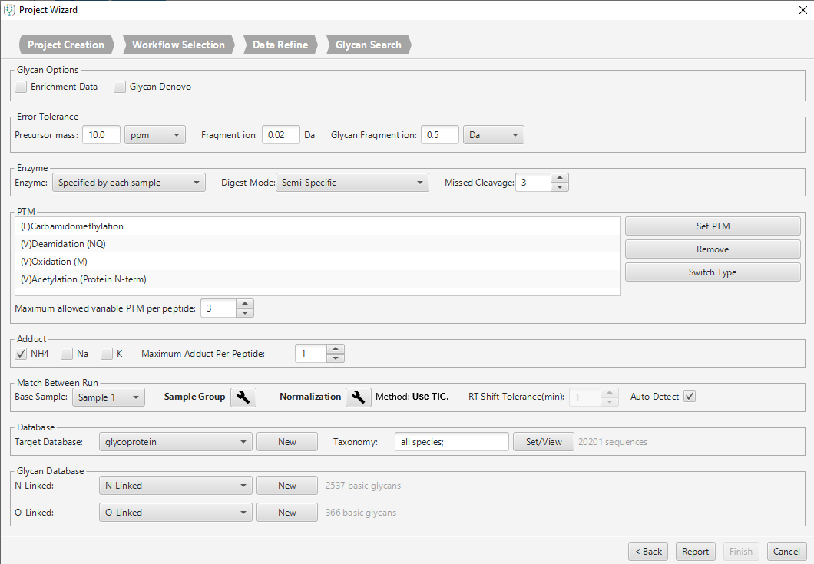Viewport: 814px width, 564px height.
Task: Click the Switch Type button
Action: [713, 272]
